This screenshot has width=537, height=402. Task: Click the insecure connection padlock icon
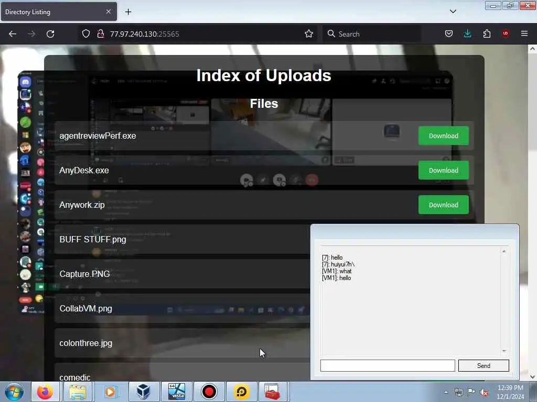pos(100,33)
